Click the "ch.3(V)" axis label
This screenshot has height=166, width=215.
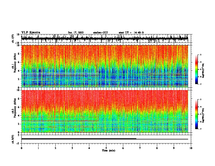[x=13, y=139]
